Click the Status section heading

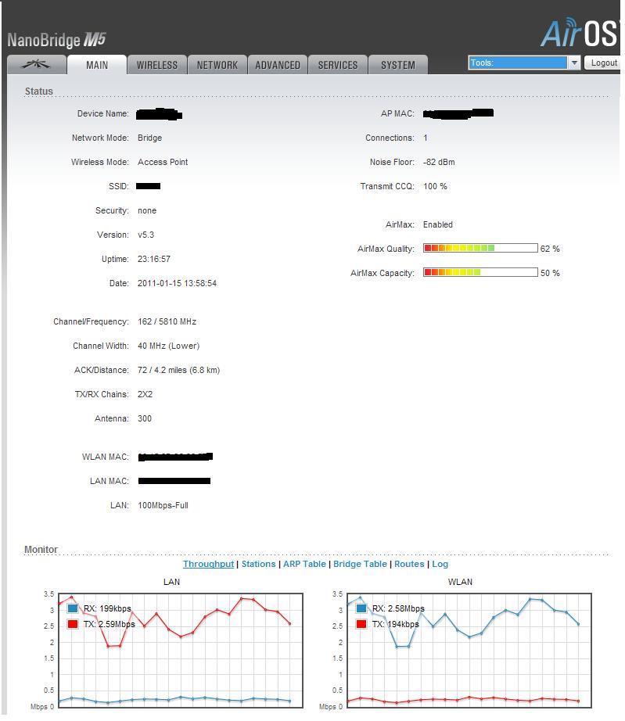point(38,91)
